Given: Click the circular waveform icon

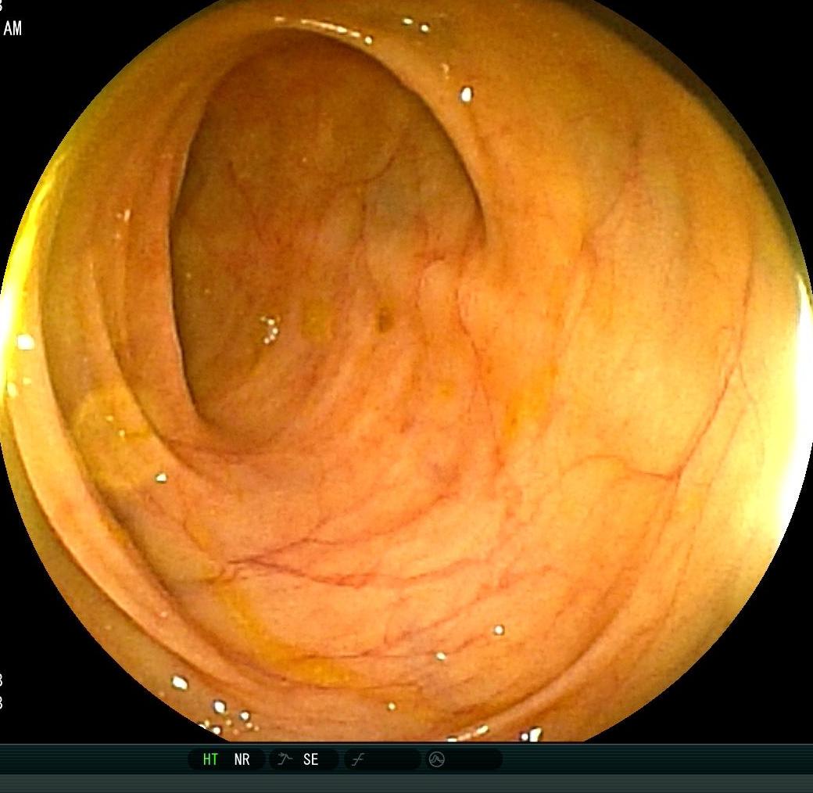Looking at the screenshot, I should tap(436, 760).
